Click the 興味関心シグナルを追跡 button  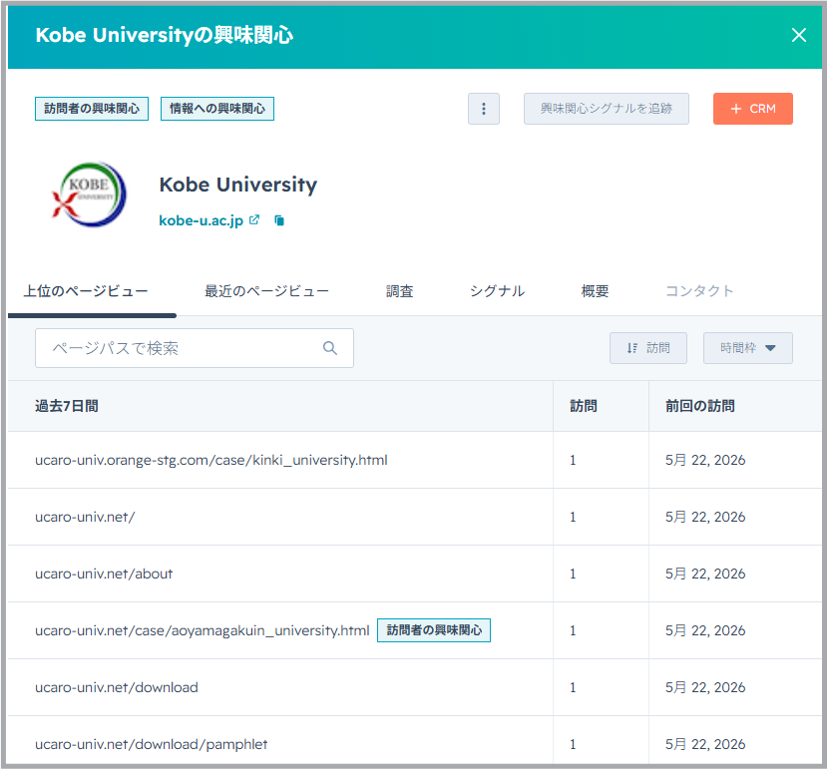606,109
